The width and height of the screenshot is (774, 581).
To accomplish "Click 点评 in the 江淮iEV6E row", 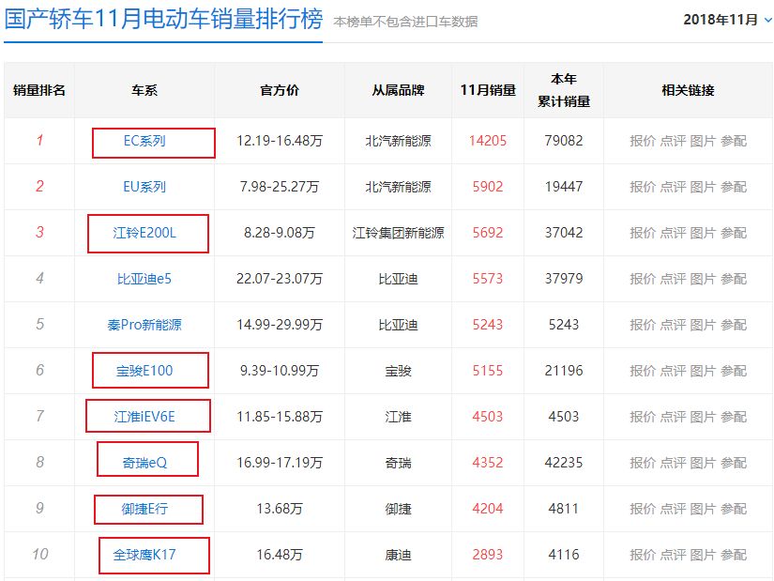I will 673,417.
